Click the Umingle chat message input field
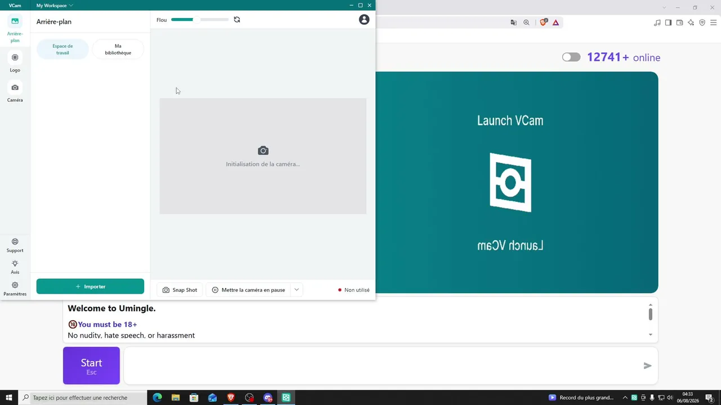This screenshot has height=405, width=721. [383, 366]
